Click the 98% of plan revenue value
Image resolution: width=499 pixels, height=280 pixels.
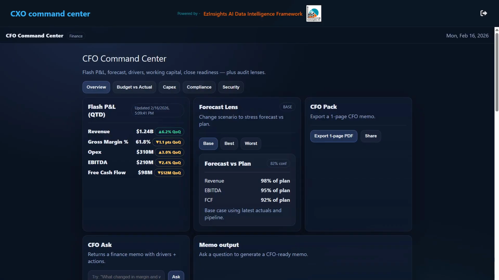[x=275, y=181]
